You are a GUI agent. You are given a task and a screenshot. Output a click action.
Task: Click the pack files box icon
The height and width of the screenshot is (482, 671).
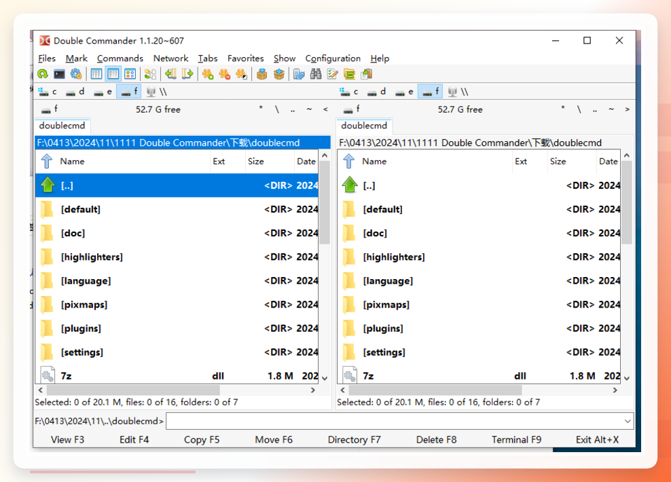(262, 74)
